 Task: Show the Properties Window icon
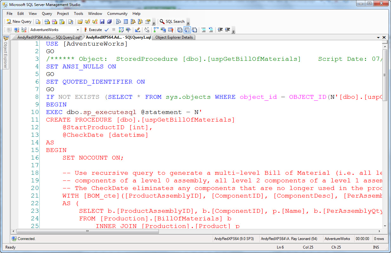[148, 22]
